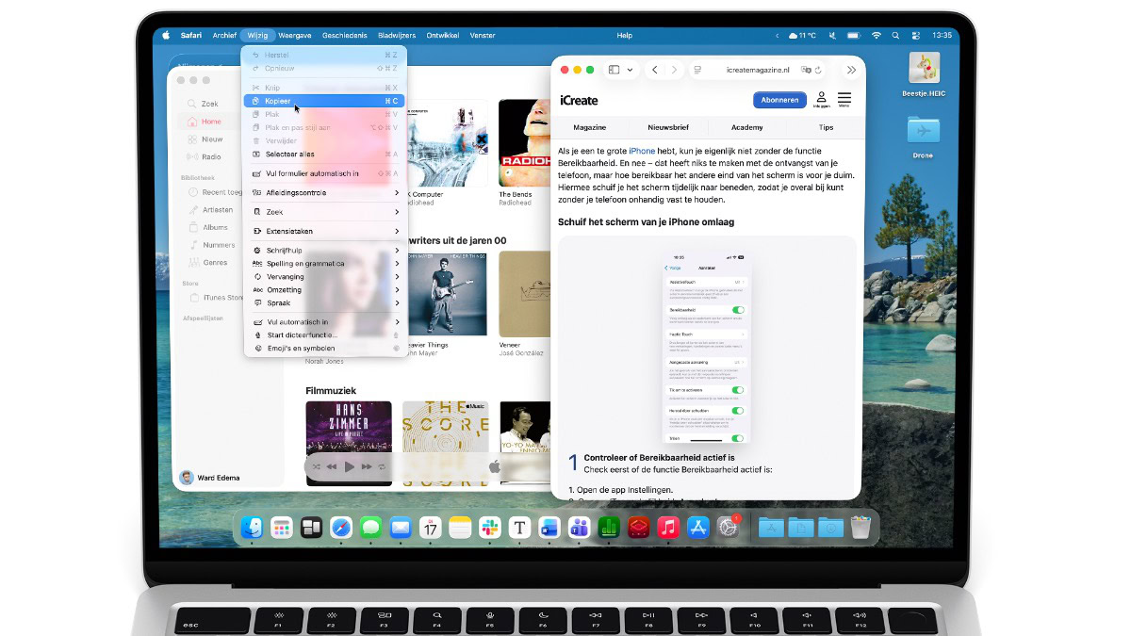Expand the Extensietaken submenu
Viewport: 1131px width, 636px height.
[324, 231]
